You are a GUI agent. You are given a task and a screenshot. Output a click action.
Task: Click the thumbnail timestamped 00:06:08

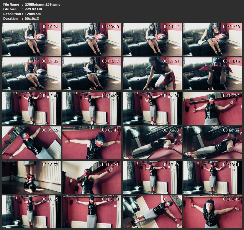click(x=152, y=143)
